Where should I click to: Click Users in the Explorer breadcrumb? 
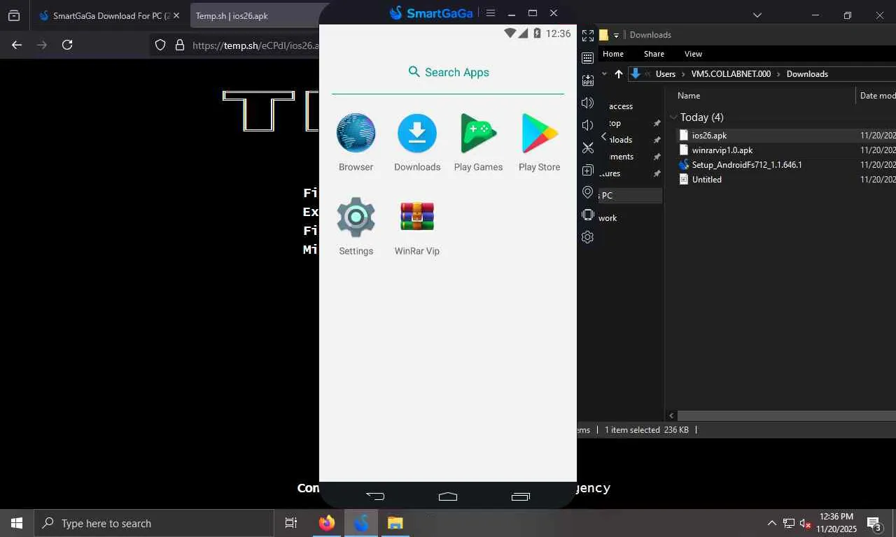[666, 73]
